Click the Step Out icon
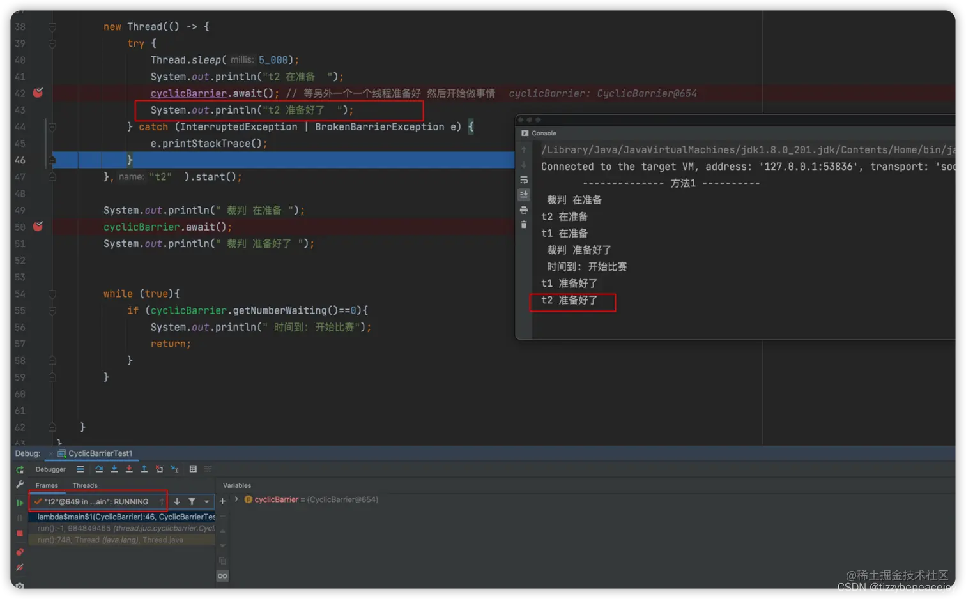This screenshot has width=966, height=599. [144, 469]
